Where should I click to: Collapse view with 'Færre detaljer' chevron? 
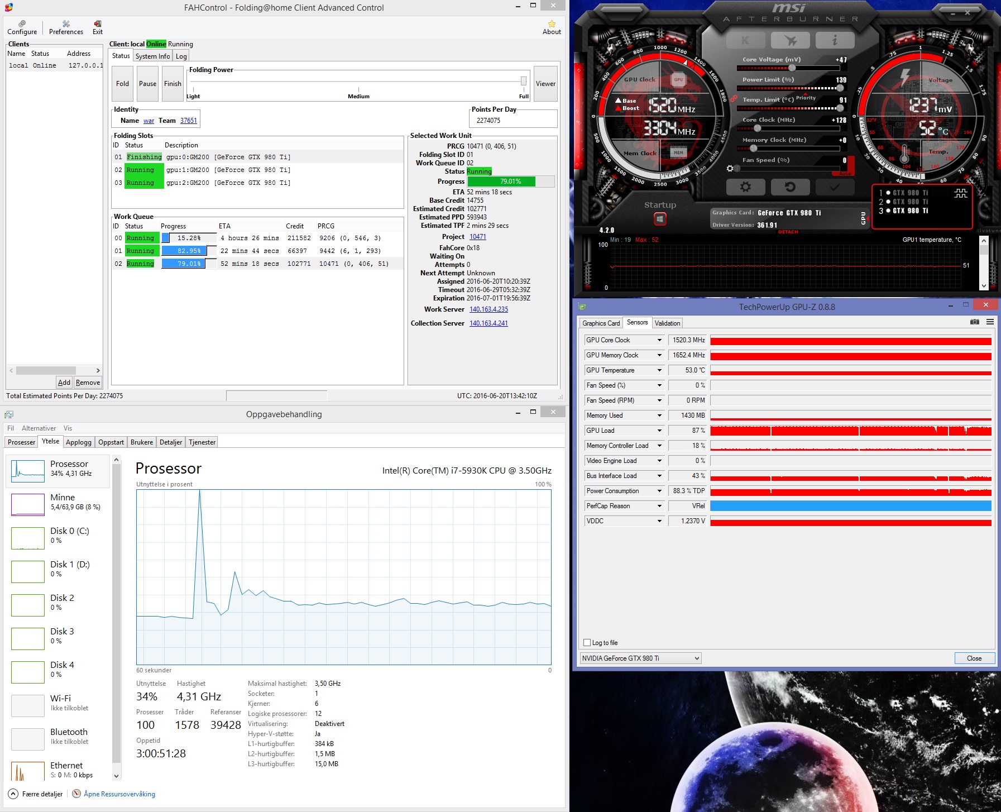13,794
